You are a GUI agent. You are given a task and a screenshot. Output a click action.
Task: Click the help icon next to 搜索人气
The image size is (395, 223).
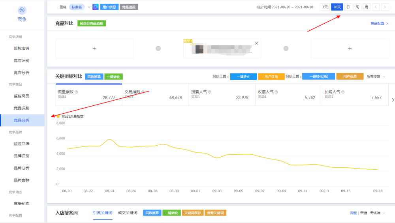210,92
